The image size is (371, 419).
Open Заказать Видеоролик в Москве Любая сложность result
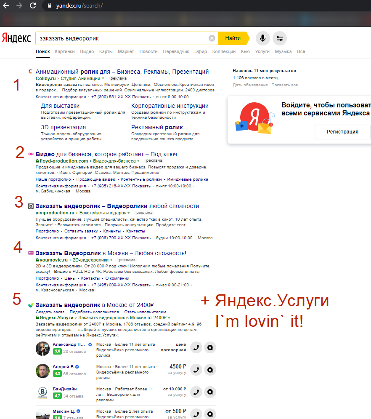[x=111, y=253]
